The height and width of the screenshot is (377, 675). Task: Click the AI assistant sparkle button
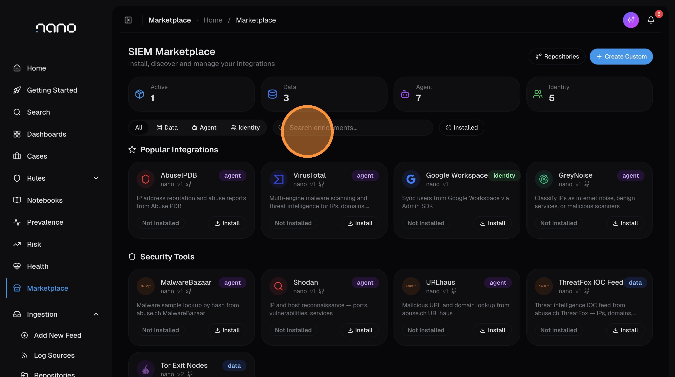631,20
